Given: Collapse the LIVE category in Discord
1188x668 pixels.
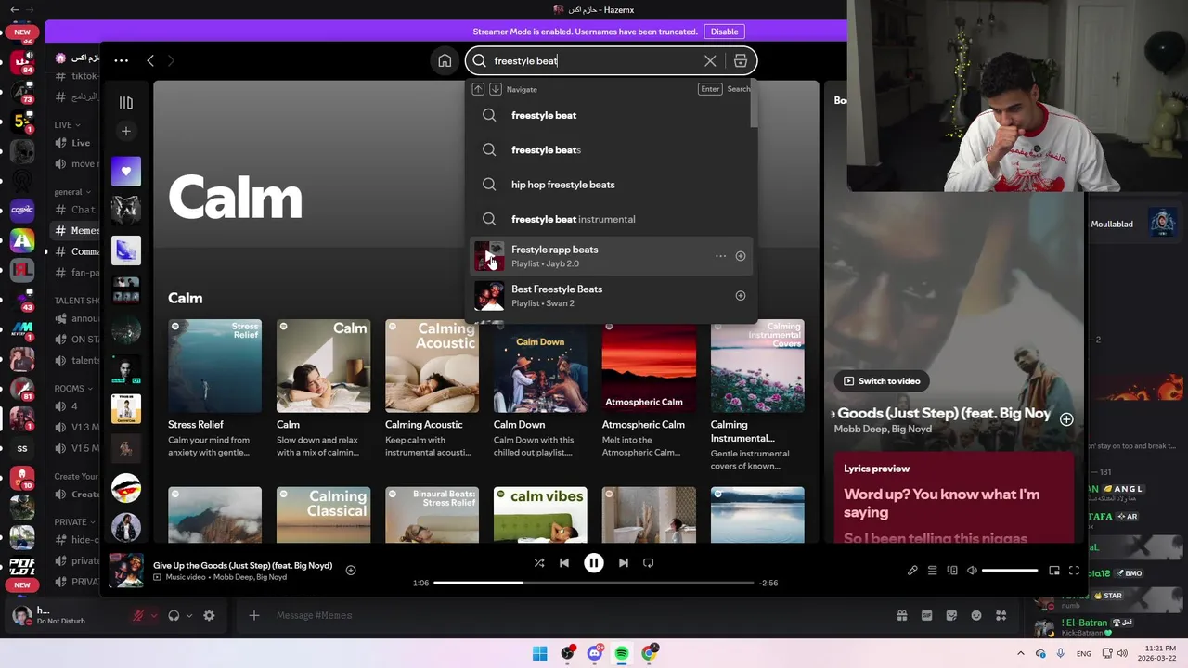Looking at the screenshot, I should click(x=69, y=124).
